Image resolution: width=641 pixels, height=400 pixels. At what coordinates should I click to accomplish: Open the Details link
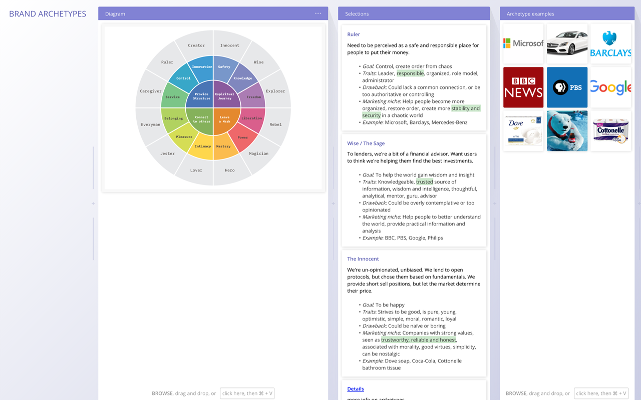point(355,388)
